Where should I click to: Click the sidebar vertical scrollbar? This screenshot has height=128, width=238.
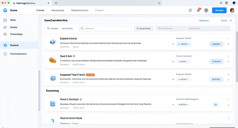pyautogui.click(x=39, y=91)
